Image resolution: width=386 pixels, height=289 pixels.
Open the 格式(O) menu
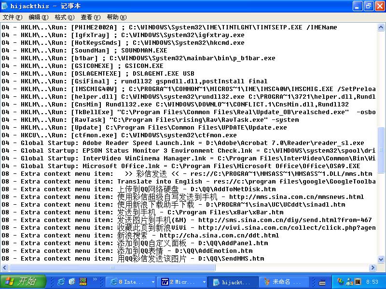point(65,17)
